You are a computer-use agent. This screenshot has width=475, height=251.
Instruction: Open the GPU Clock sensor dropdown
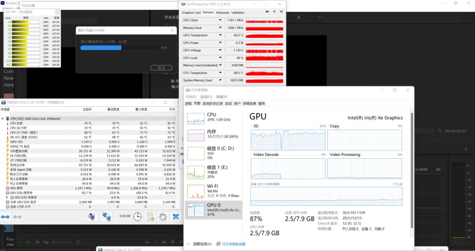(220, 20)
